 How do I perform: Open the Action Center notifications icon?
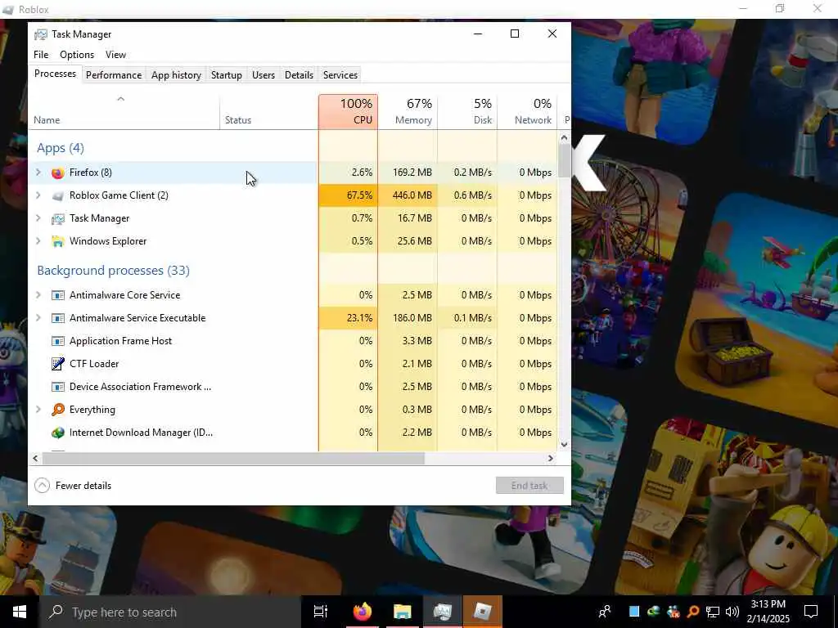click(x=811, y=612)
